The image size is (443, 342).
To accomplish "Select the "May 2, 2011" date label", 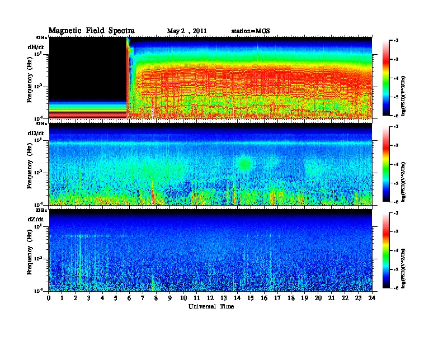I will [187, 31].
